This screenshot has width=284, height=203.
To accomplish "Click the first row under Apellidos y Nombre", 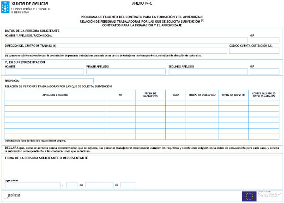I will point(55,102).
